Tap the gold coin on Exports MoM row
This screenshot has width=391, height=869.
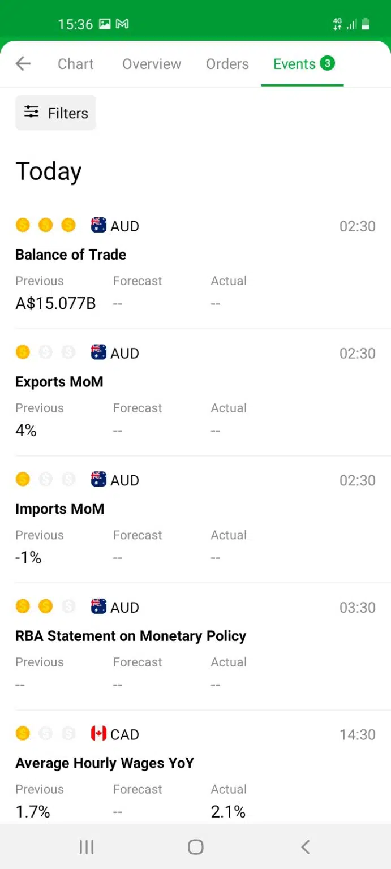[23, 352]
